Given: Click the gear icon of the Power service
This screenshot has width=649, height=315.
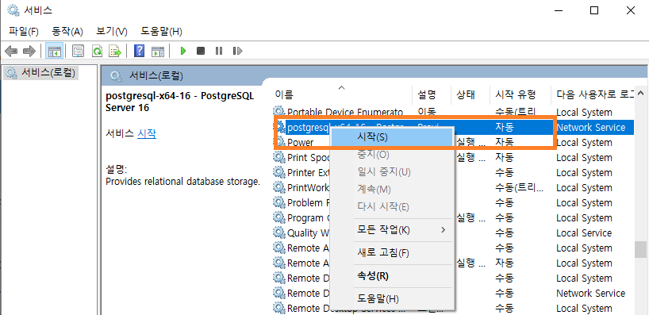Looking at the screenshot, I should [279, 142].
